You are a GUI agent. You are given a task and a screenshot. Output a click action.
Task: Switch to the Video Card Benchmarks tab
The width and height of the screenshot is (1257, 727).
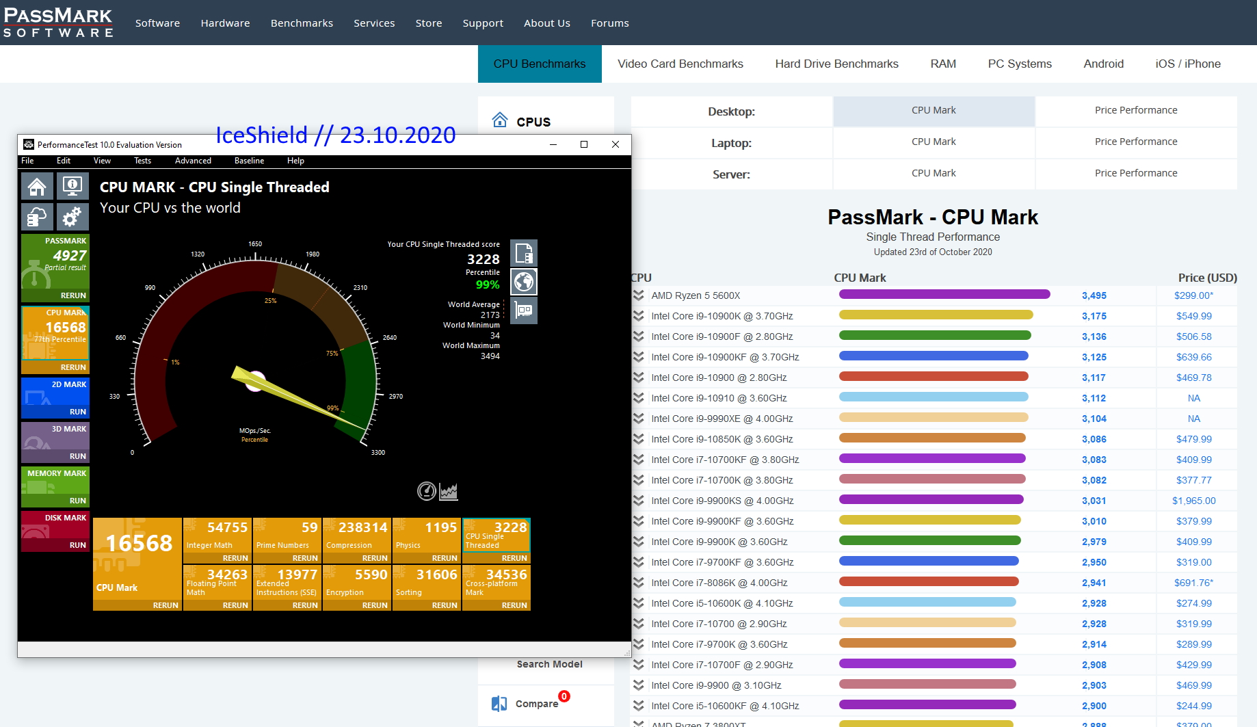[680, 64]
